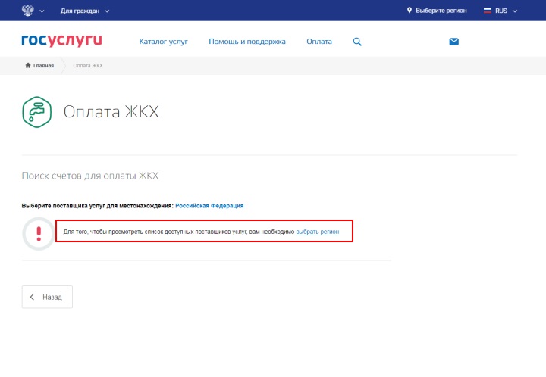546x377 pixels.
Task: Click the 'Оплата ЖКХ' breadcrumb
Action: click(88, 65)
